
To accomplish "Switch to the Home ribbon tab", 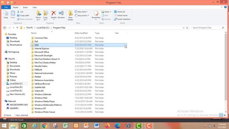I will coord(16,7).
